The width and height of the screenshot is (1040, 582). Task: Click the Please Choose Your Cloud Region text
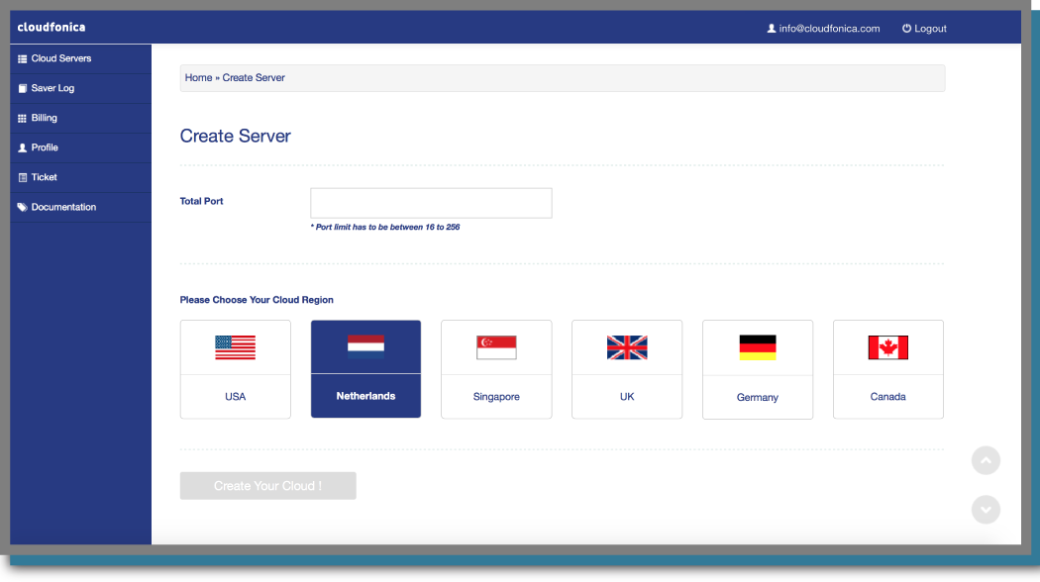tap(257, 300)
